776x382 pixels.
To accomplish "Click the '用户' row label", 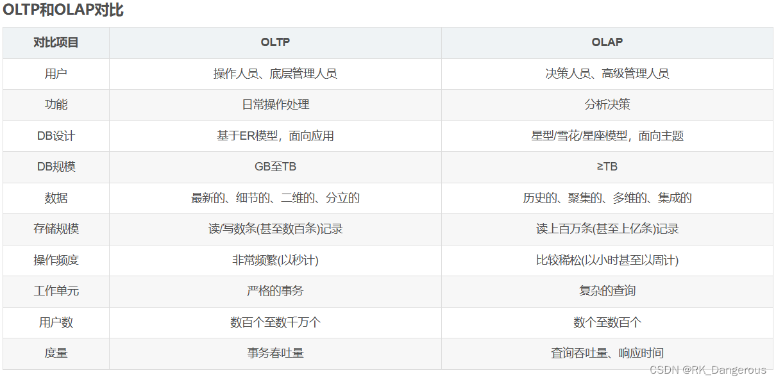I will 56,74.
